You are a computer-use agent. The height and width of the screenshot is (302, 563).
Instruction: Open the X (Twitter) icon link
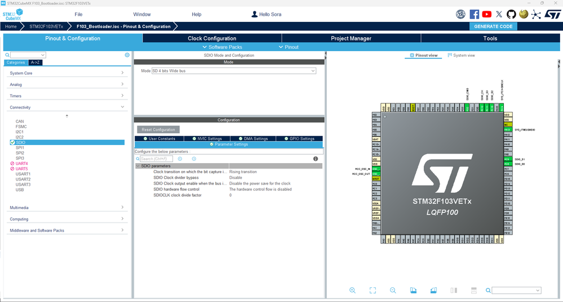pos(499,14)
